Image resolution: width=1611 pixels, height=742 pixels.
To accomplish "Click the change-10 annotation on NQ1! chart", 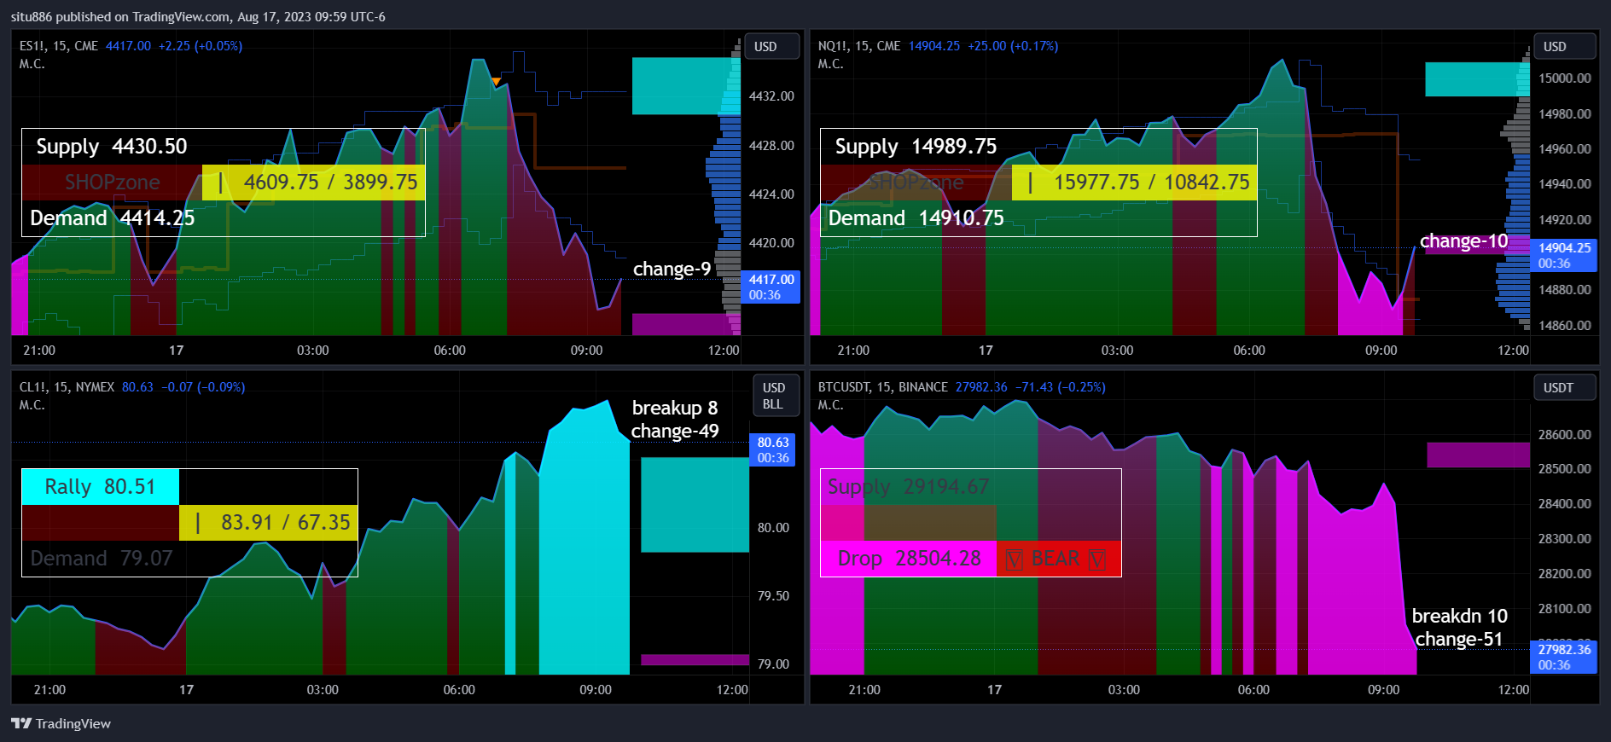I will tap(1464, 241).
